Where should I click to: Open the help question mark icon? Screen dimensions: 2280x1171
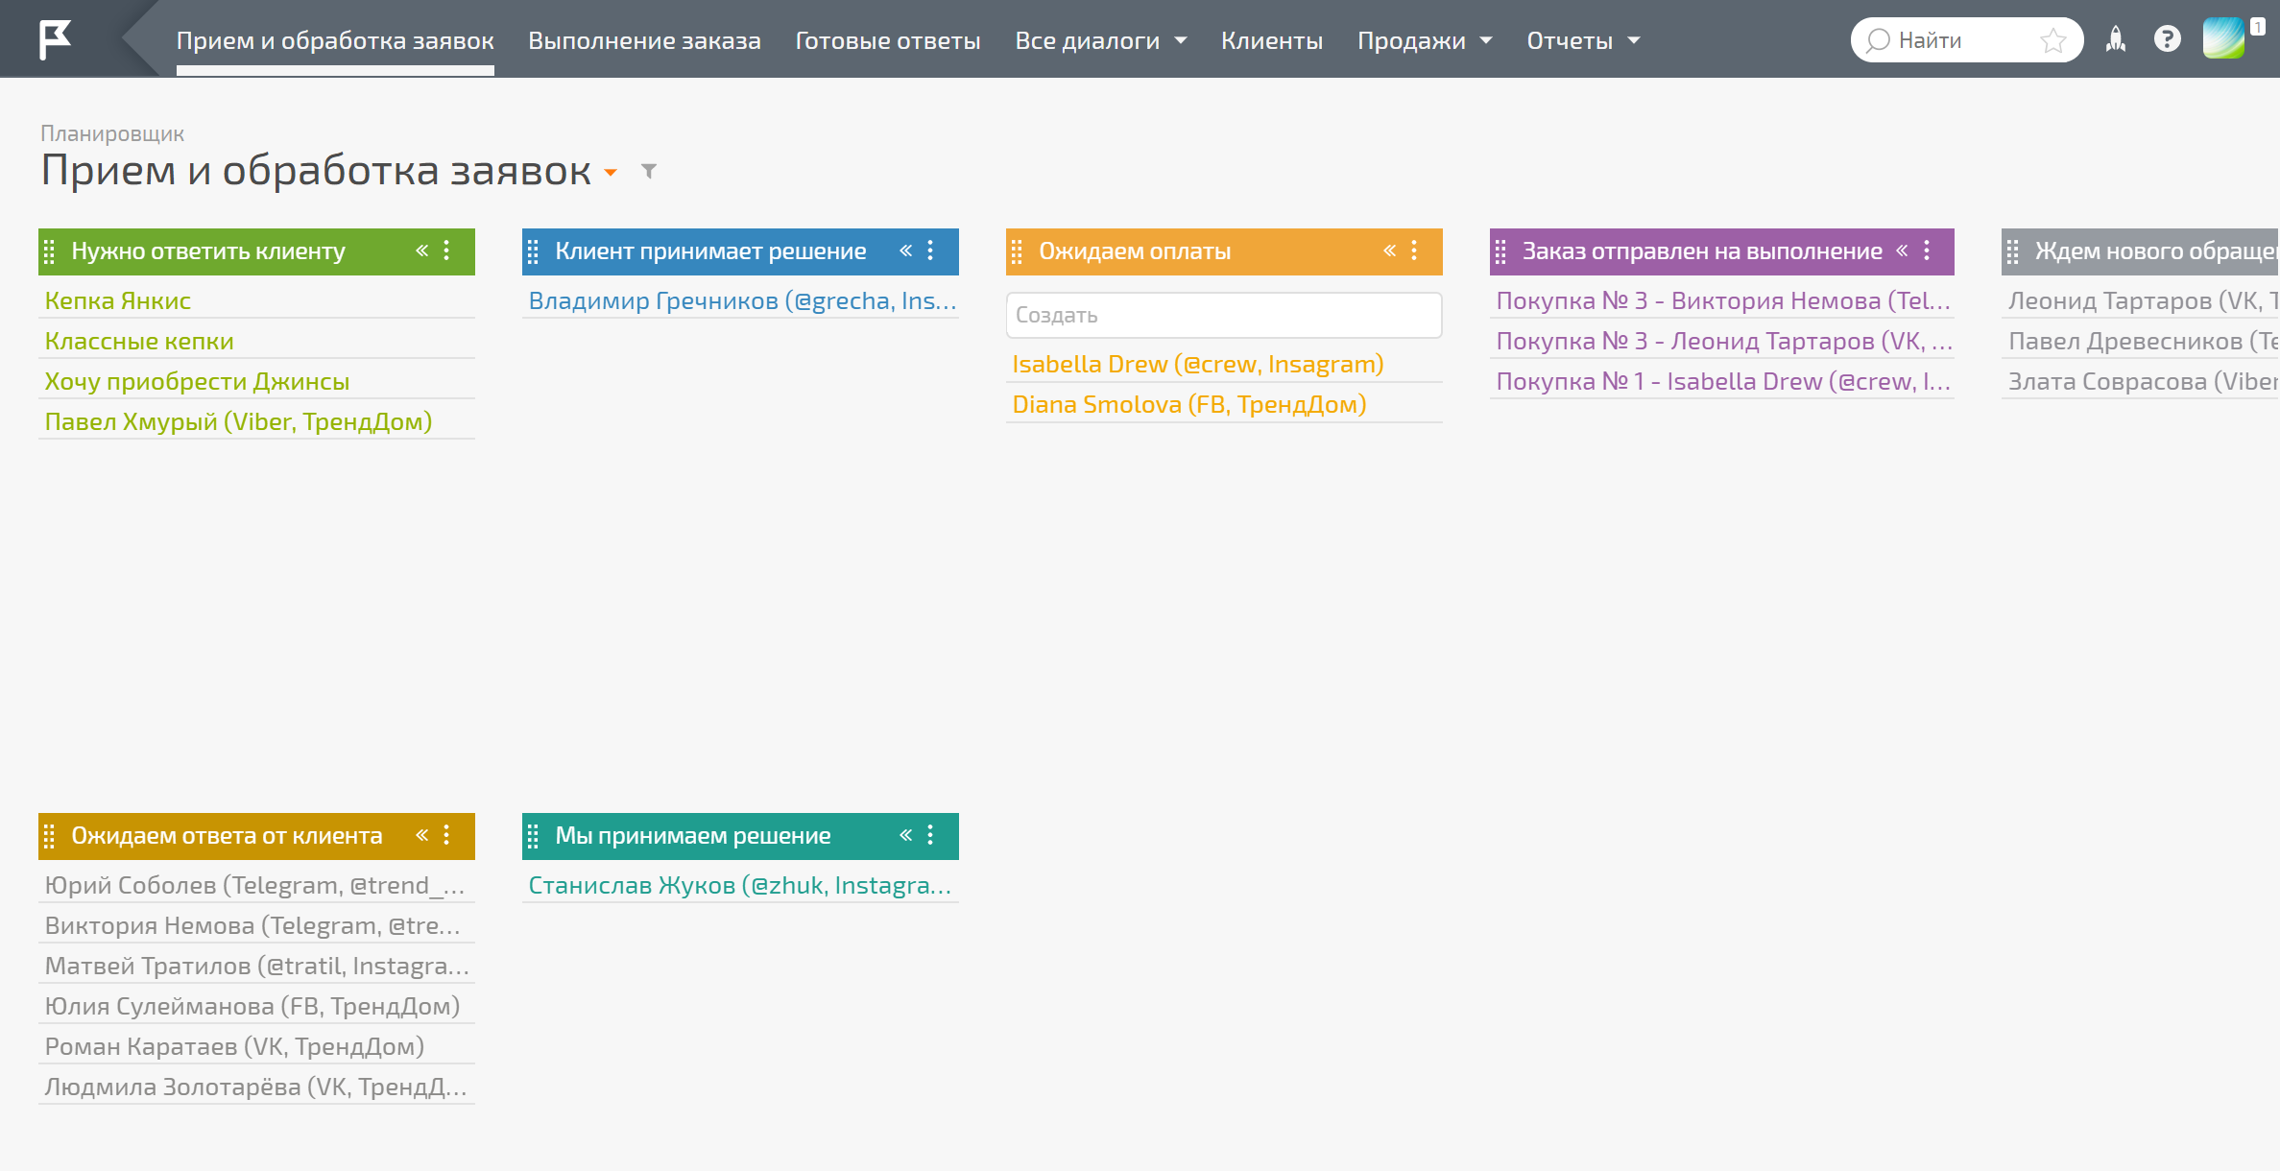point(2167,39)
